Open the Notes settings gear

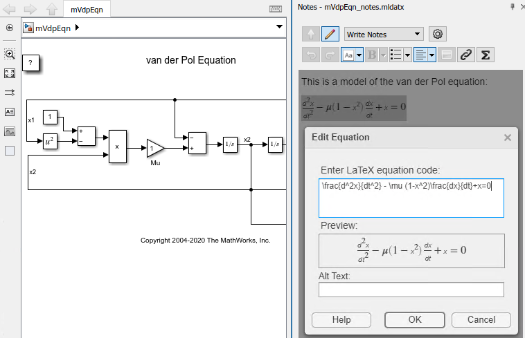click(437, 34)
